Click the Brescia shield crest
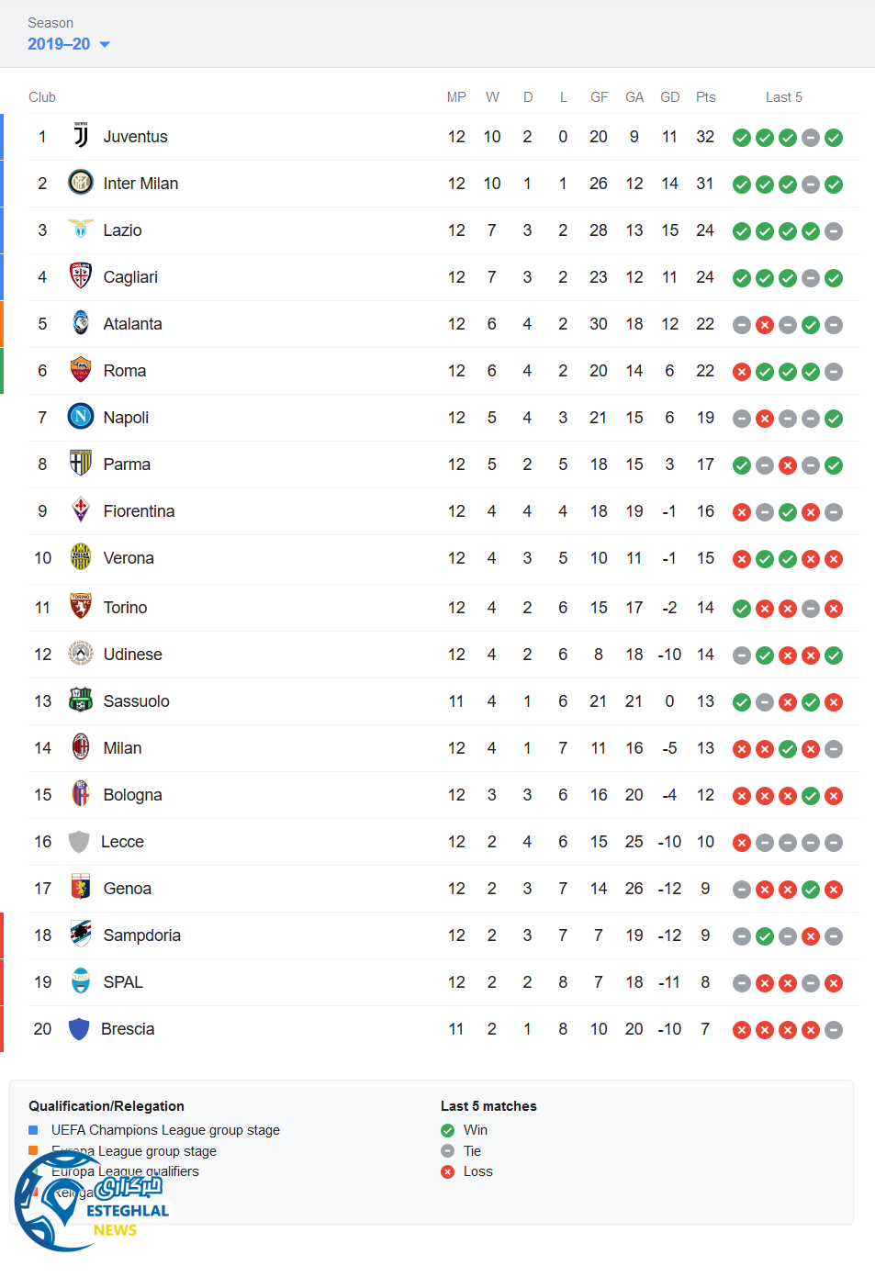875x1277 pixels. (80, 1028)
